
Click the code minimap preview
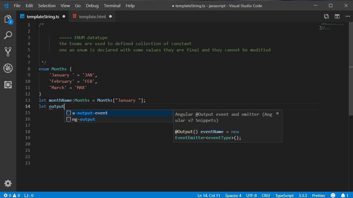(x=331, y=26)
